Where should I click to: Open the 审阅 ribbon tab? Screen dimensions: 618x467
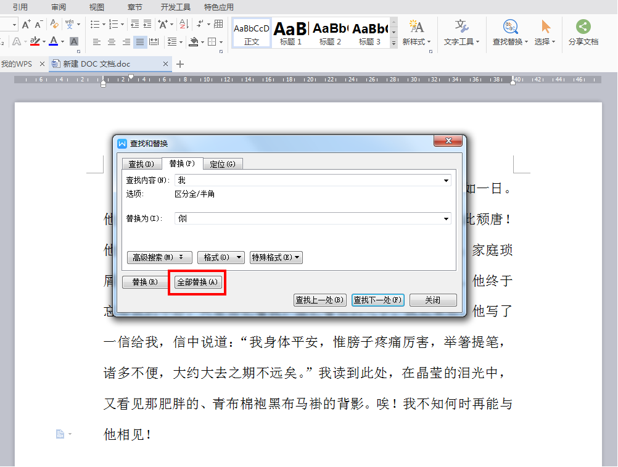pos(59,7)
